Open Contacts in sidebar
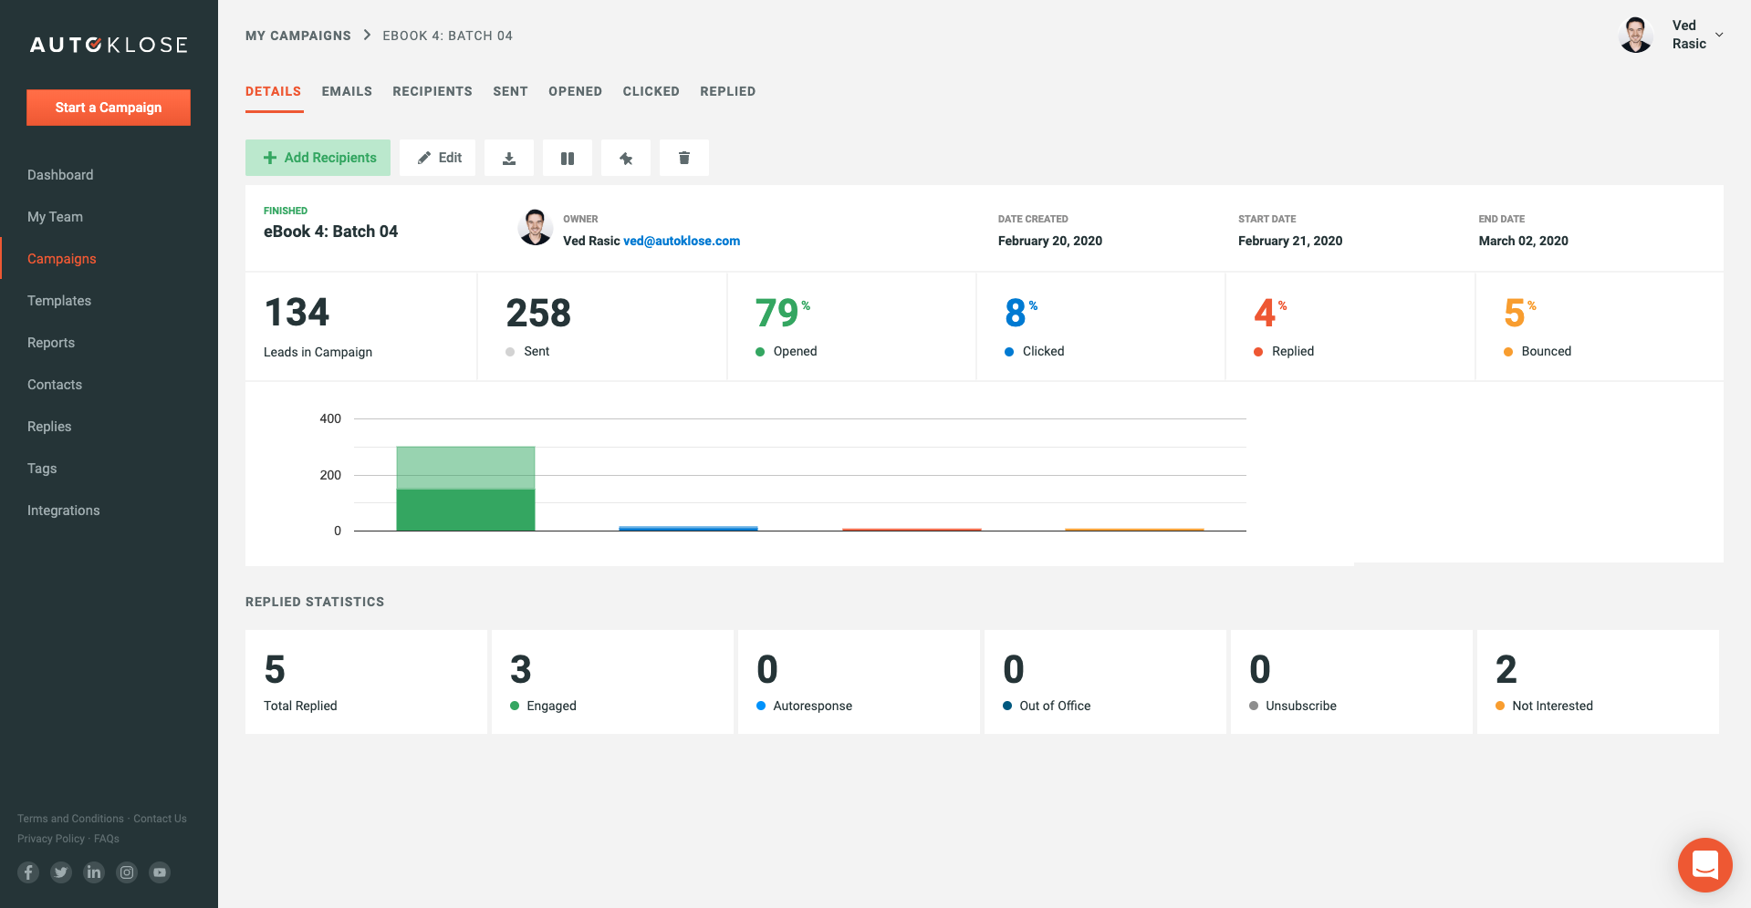This screenshot has width=1751, height=908. 55,385
